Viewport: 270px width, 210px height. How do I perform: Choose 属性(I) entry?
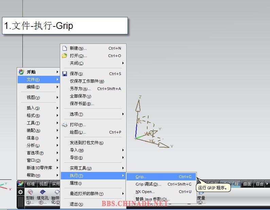click(93, 183)
